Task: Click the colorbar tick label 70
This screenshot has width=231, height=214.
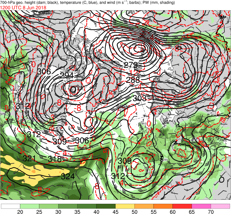Action: 211,212
